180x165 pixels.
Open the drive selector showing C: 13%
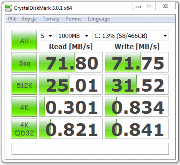(131, 36)
